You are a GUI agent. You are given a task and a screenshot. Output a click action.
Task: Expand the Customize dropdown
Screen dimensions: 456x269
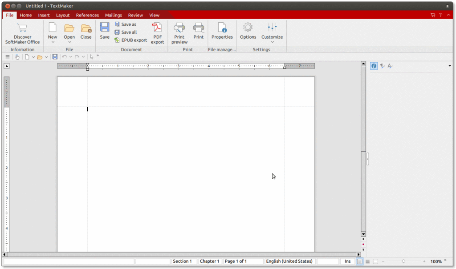pos(272,42)
